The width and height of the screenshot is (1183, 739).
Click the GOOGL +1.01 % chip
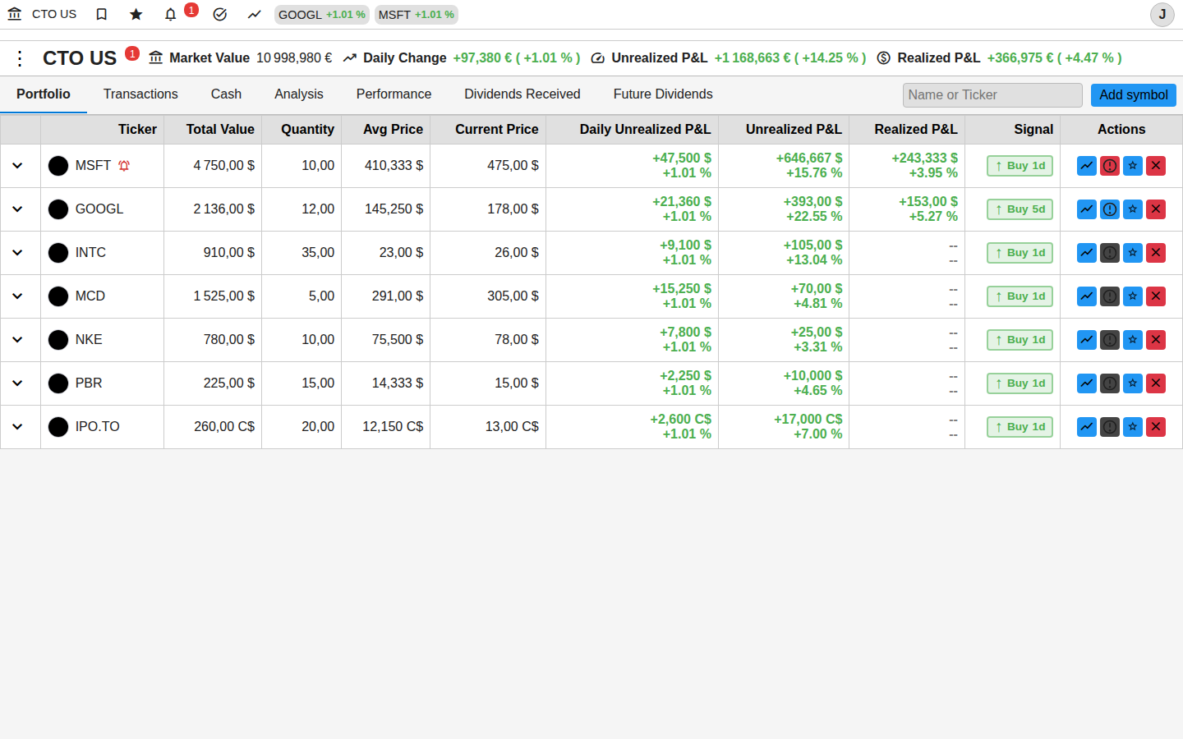[322, 15]
